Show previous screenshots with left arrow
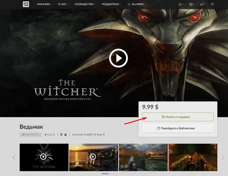 (14, 157)
